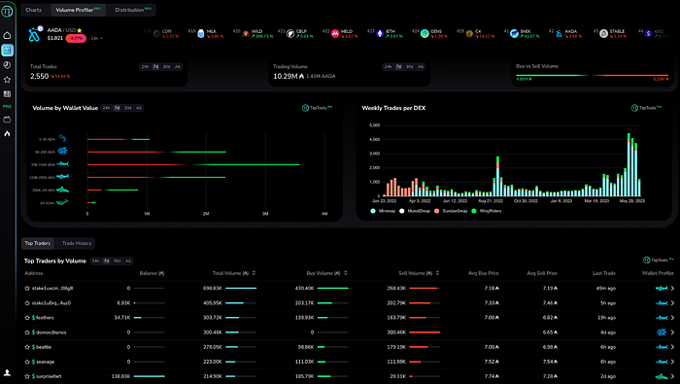This screenshot has width=680, height=384.
Task: Expand wallet profiler for stake1u8rq...4uz0
Action: click(672, 303)
